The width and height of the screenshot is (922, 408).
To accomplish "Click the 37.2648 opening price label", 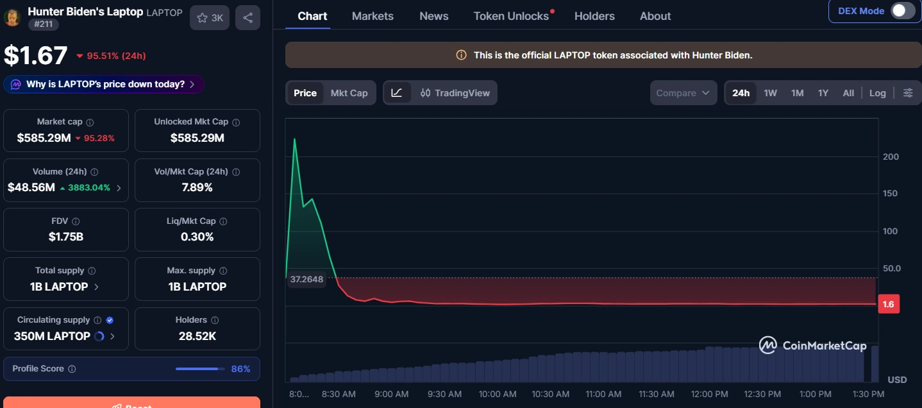I will [x=306, y=279].
